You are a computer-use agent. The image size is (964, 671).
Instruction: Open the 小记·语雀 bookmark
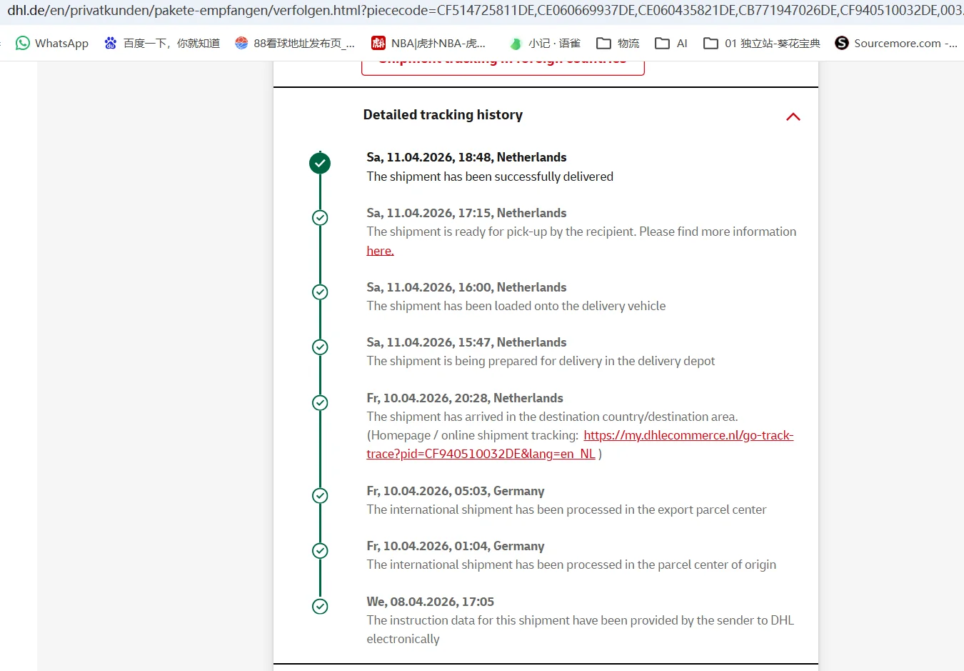click(x=545, y=43)
